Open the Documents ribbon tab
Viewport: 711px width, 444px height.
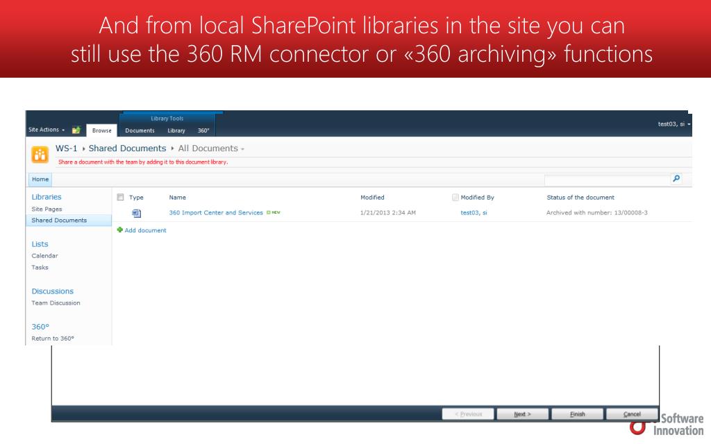(x=140, y=130)
